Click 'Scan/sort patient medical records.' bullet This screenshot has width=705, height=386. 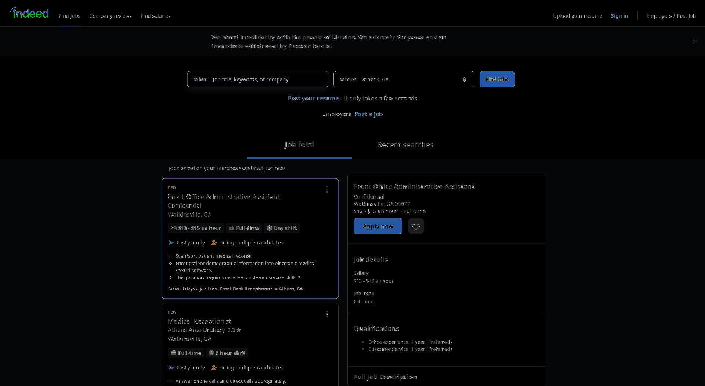coord(214,256)
